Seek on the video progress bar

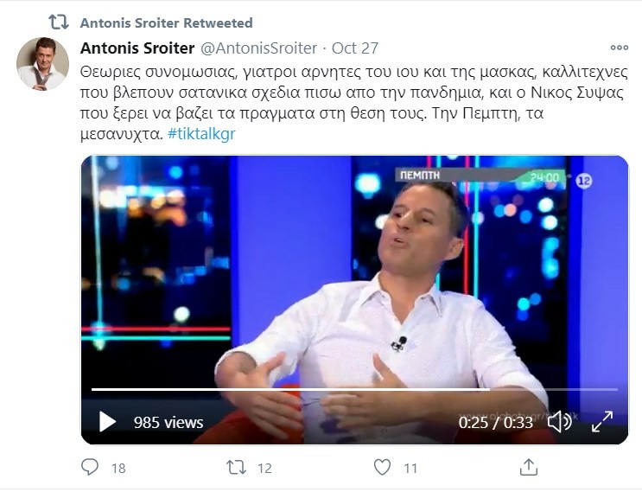tap(346, 390)
